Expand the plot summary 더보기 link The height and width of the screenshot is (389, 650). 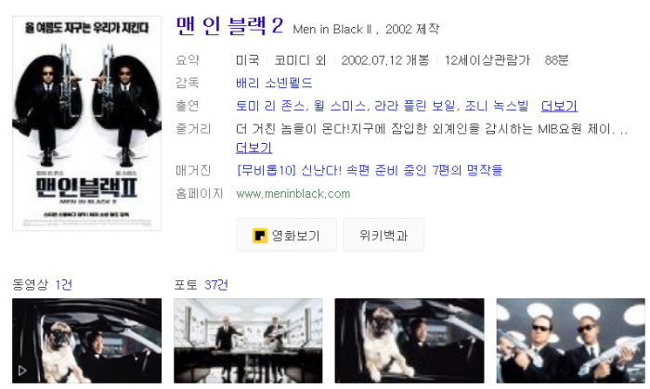click(253, 148)
